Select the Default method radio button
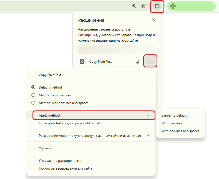Viewport: 219px width, 179px height. (33, 87)
